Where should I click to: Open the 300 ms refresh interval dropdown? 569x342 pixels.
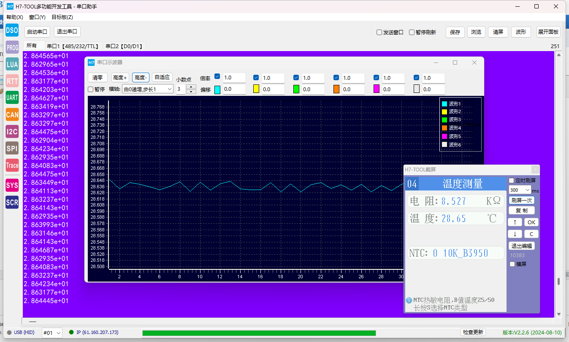tap(520, 190)
